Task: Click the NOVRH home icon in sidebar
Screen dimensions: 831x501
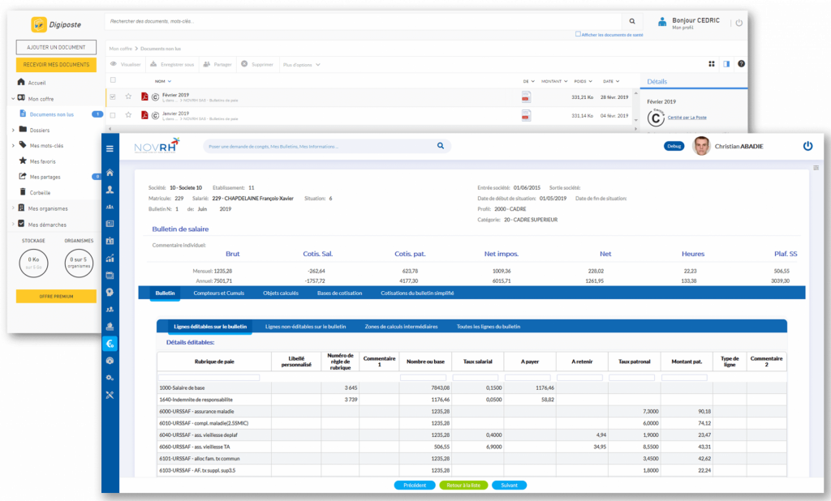Action: point(110,173)
